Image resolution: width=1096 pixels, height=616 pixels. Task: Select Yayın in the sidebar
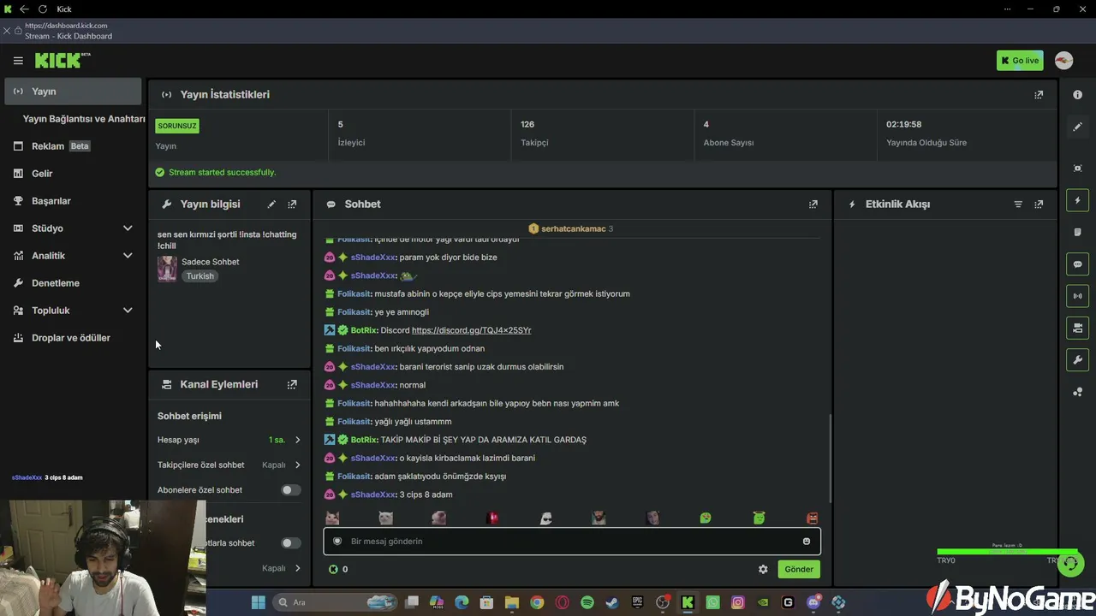73,92
